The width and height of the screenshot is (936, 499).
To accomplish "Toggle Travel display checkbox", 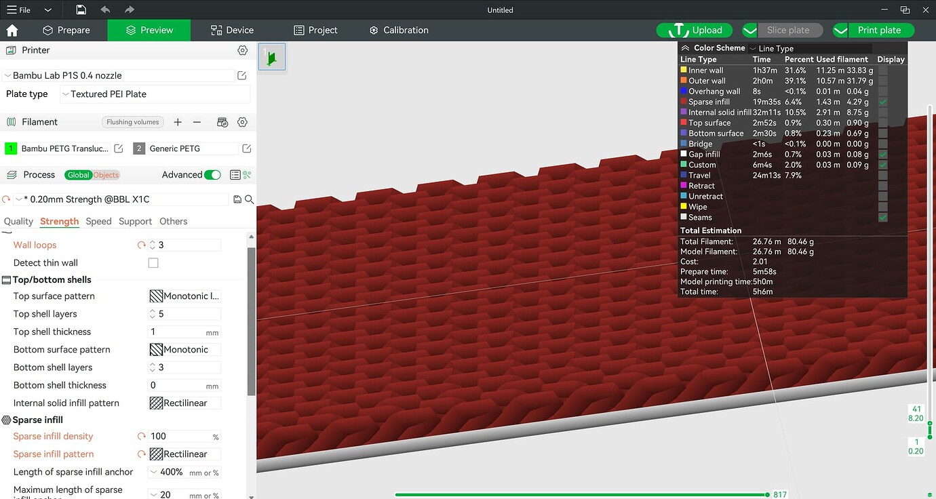I will click(x=883, y=176).
